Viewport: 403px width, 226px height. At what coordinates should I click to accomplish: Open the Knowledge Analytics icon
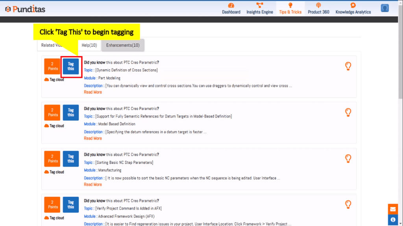(x=353, y=6)
